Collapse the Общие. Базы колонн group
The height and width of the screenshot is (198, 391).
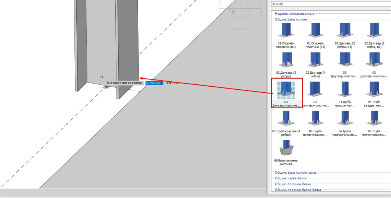tap(291, 19)
